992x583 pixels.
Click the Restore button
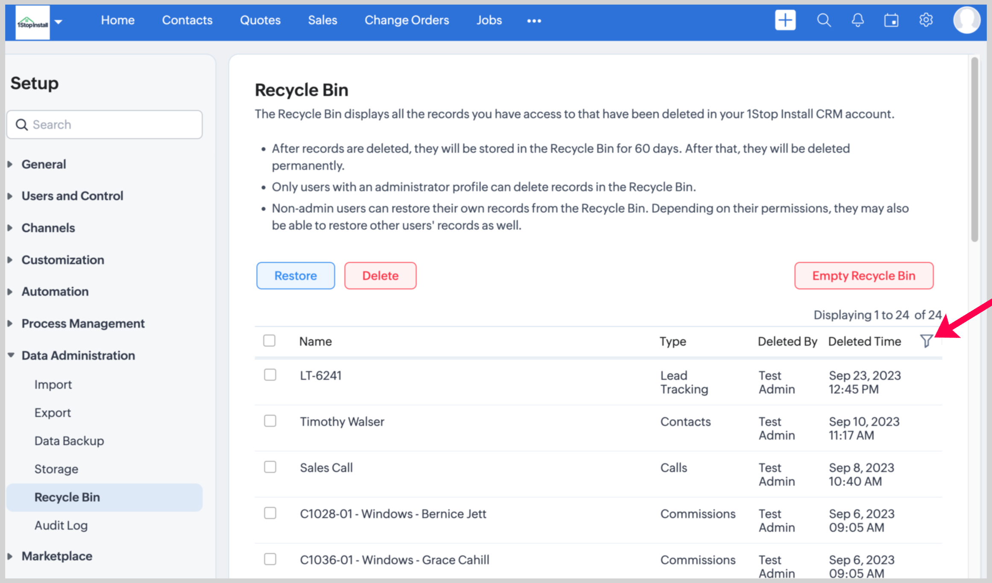(296, 276)
